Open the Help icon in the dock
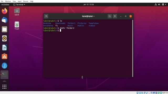 pyautogui.click(x=4, y=66)
